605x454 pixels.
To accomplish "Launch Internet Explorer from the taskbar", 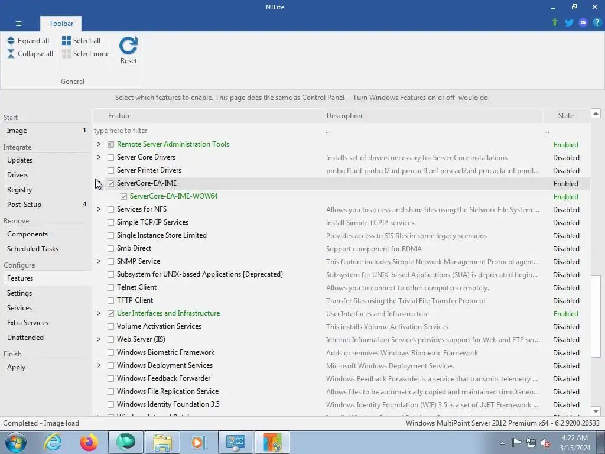I will (x=53, y=442).
